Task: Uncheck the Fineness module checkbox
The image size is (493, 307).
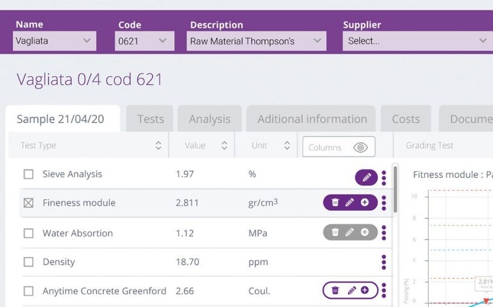Action: [x=28, y=203]
